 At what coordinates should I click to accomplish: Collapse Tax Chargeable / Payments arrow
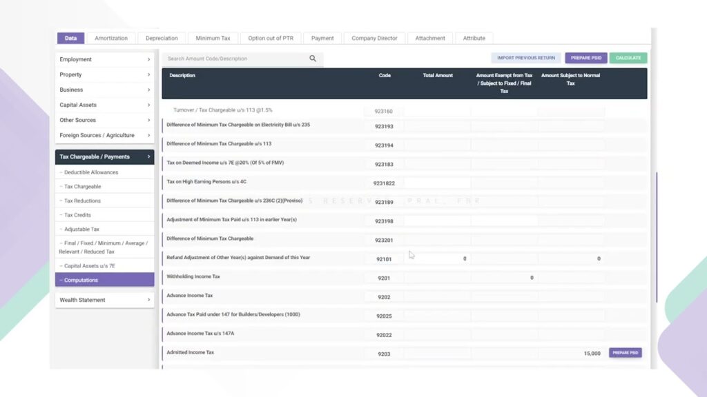click(x=149, y=156)
